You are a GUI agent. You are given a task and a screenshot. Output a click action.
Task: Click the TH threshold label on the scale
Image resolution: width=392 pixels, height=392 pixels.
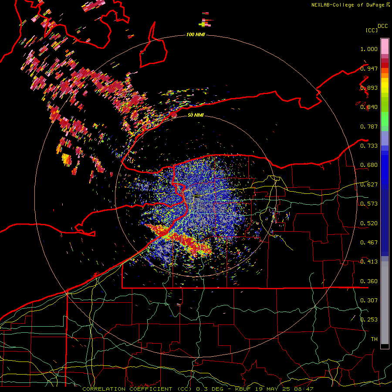click(374, 339)
